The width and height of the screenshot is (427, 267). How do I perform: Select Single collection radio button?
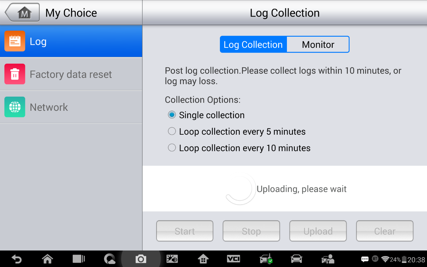172,115
